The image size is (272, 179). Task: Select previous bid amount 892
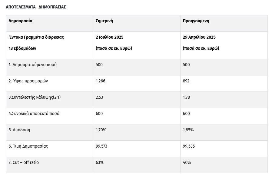click(186, 81)
